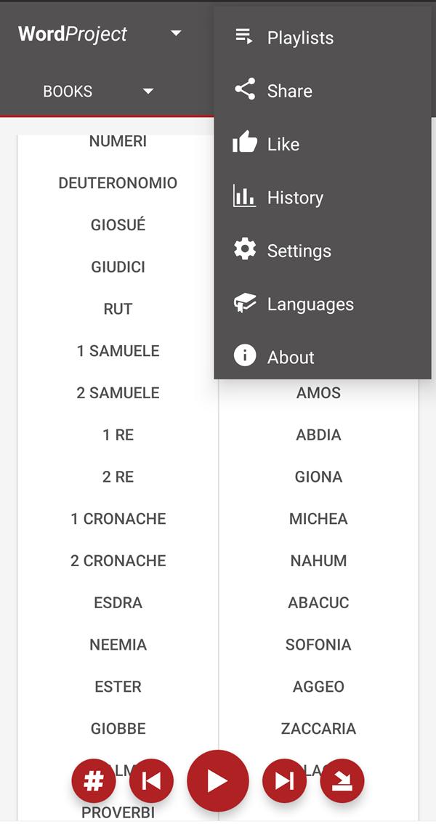436x824 pixels.
Task: Select the 1 SAMUELE book
Action: [118, 351]
